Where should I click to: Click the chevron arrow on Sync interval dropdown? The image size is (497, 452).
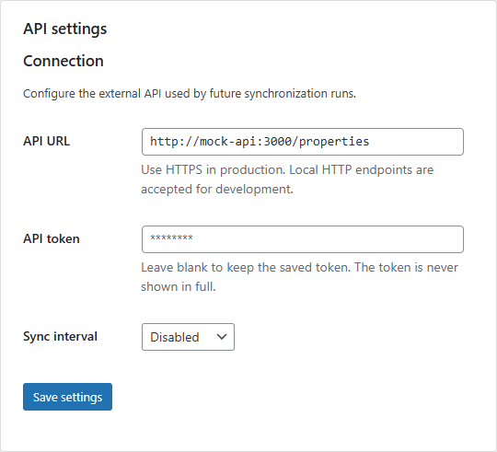[222, 337]
